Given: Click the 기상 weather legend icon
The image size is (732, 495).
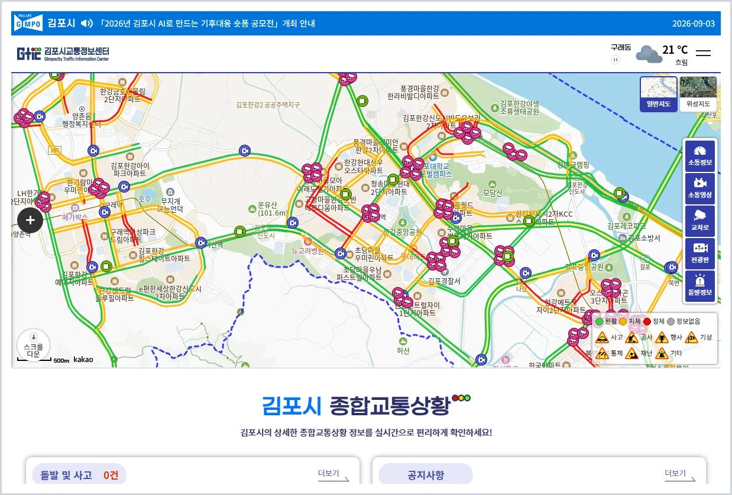Looking at the screenshot, I should click(x=691, y=337).
